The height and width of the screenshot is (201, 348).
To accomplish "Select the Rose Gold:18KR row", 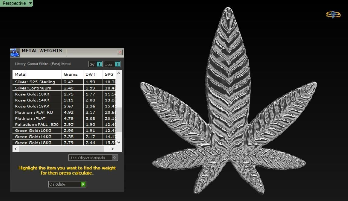I will 64,106.
